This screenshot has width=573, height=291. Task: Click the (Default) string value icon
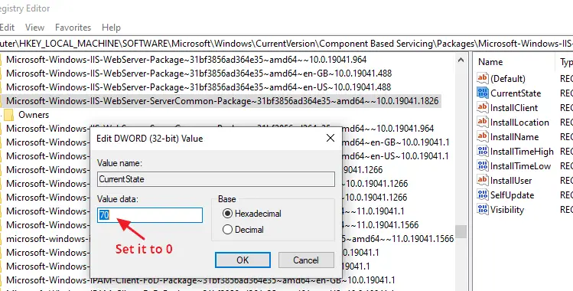(483, 78)
